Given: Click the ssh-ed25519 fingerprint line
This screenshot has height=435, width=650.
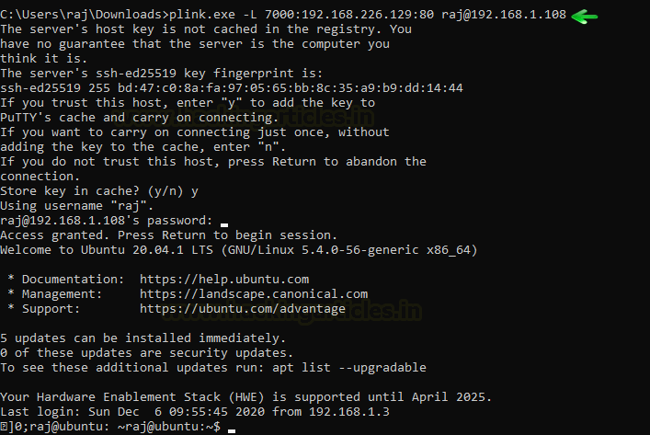Looking at the screenshot, I should 232,88.
